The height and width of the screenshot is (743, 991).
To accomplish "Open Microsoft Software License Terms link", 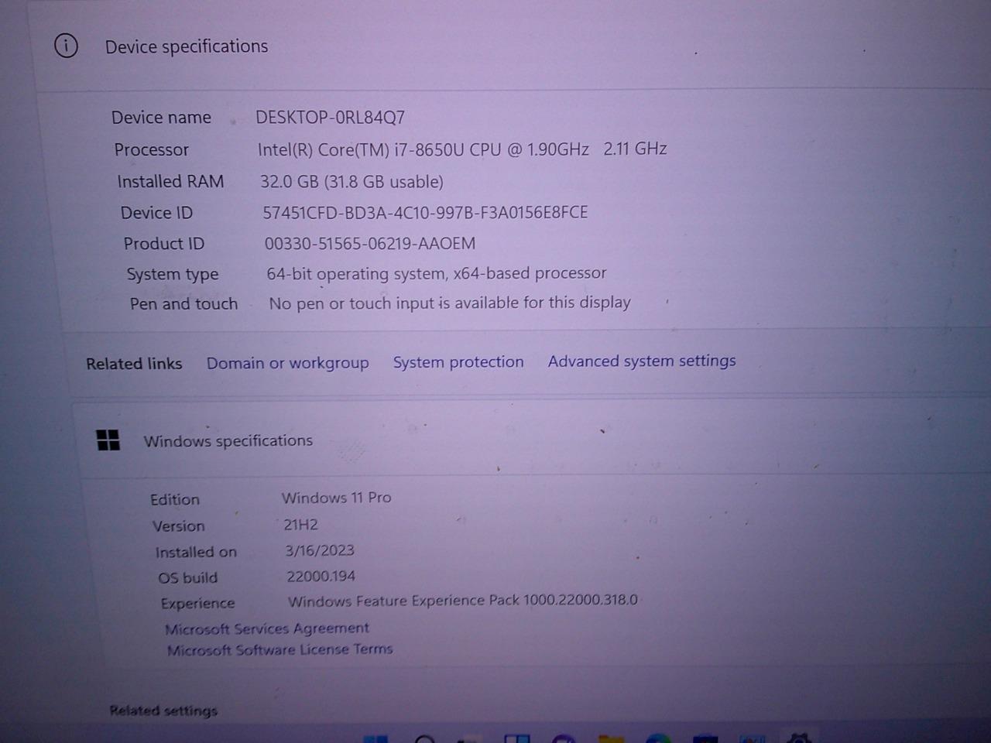I will (x=279, y=649).
